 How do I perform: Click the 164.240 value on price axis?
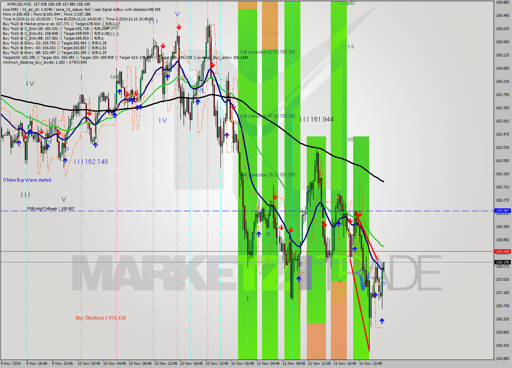point(502,81)
